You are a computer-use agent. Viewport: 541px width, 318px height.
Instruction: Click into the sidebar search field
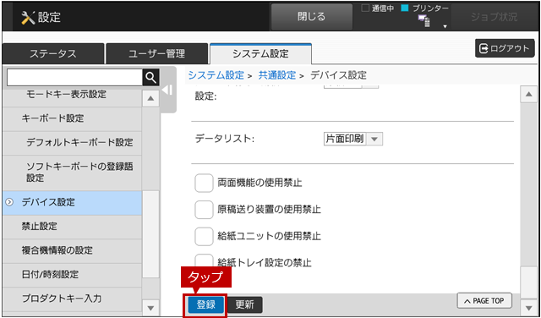point(74,78)
